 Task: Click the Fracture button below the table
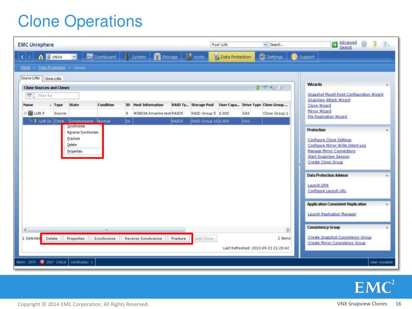[x=178, y=239]
